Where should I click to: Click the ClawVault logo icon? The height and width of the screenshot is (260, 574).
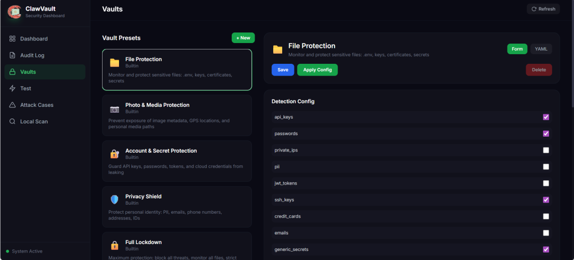(14, 12)
